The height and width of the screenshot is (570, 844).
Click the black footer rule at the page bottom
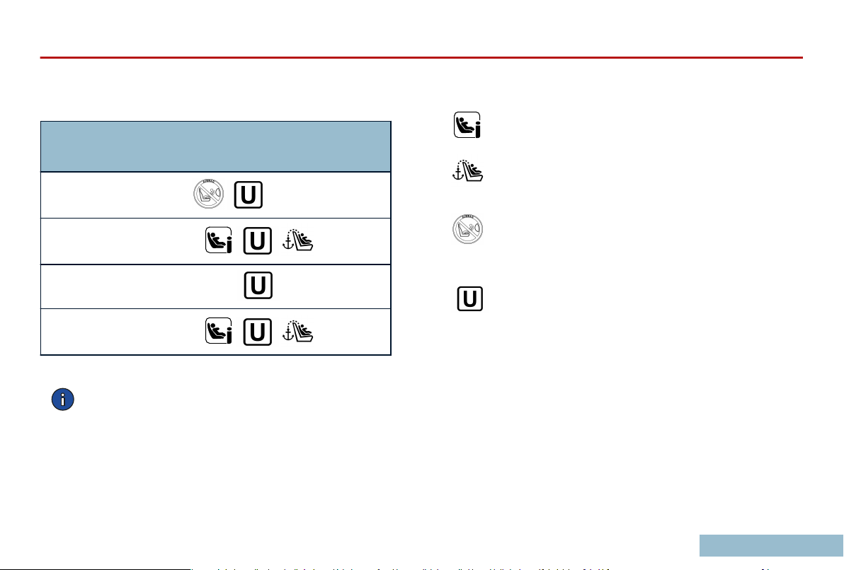pyautogui.click(x=96, y=569)
